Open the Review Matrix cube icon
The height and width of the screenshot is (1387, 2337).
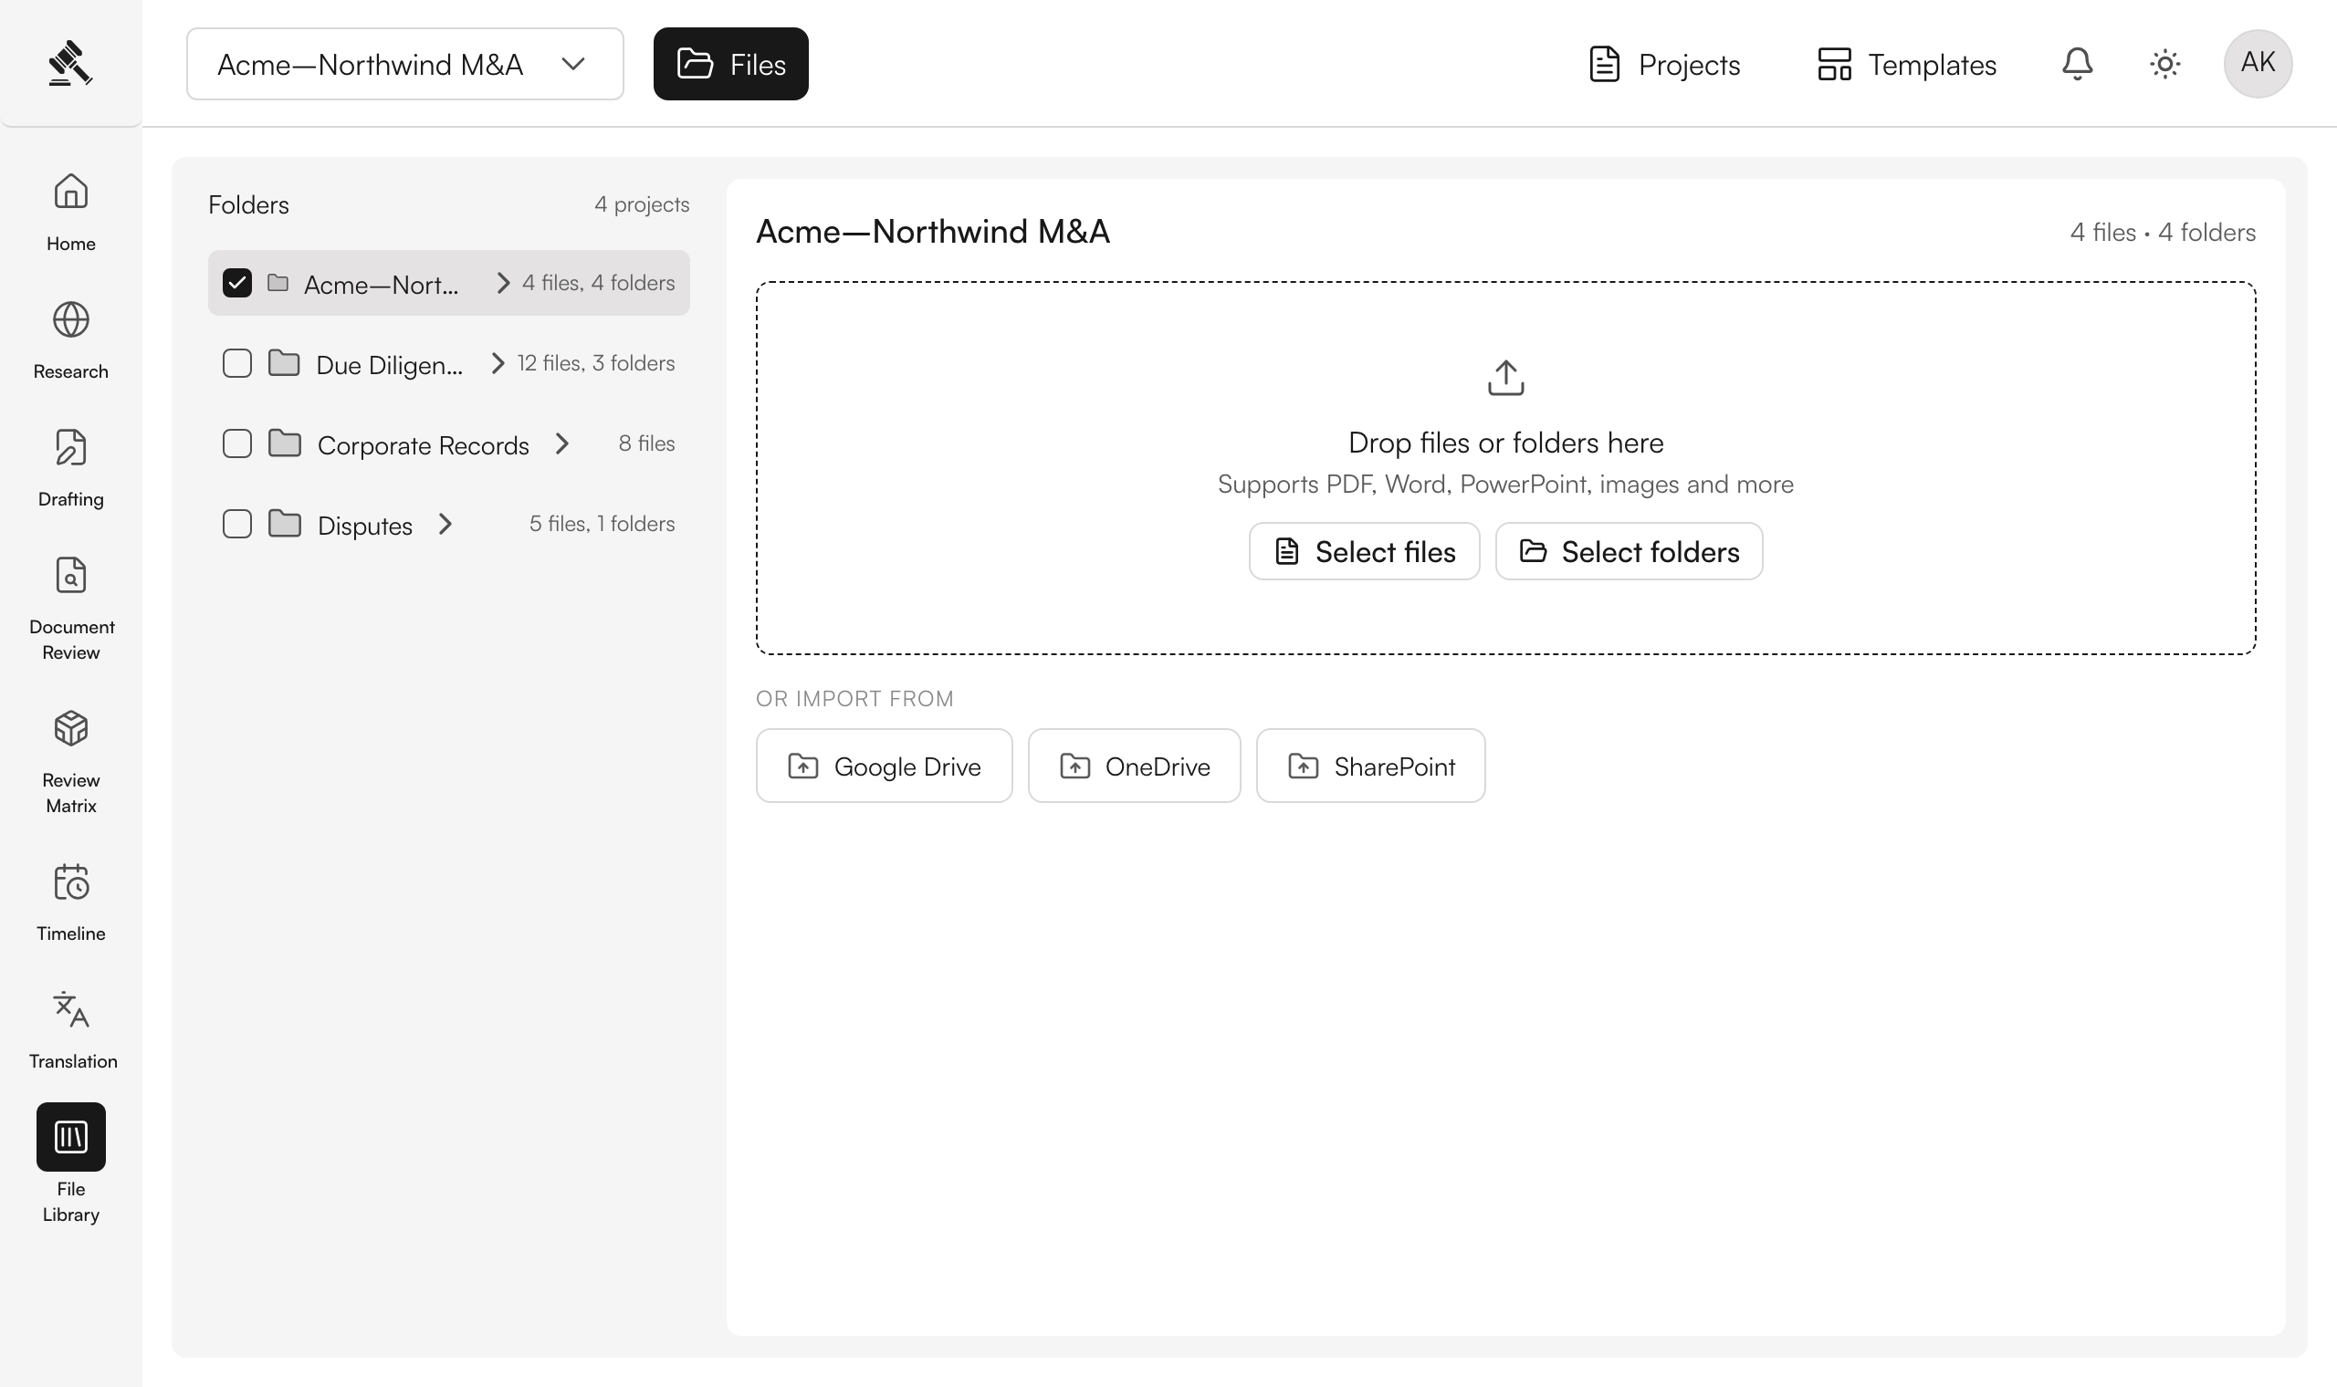click(71, 728)
